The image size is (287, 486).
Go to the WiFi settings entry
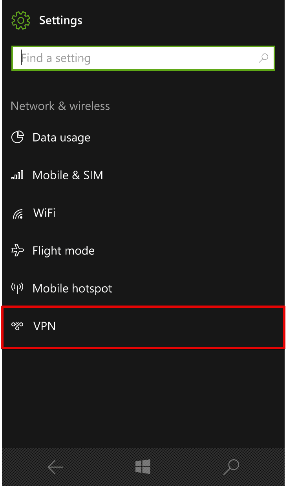[143, 213]
